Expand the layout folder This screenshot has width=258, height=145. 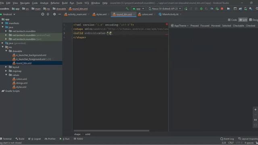pos(6,67)
